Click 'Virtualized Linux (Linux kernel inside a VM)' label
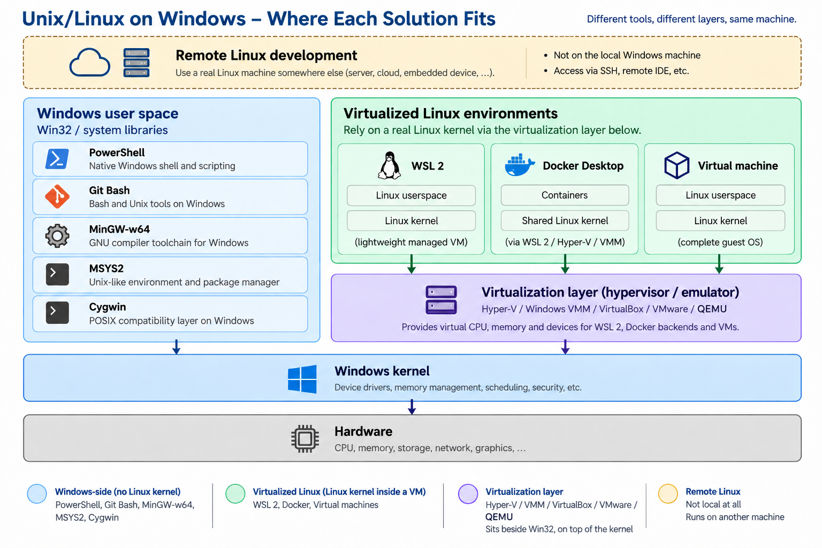 click(x=339, y=492)
